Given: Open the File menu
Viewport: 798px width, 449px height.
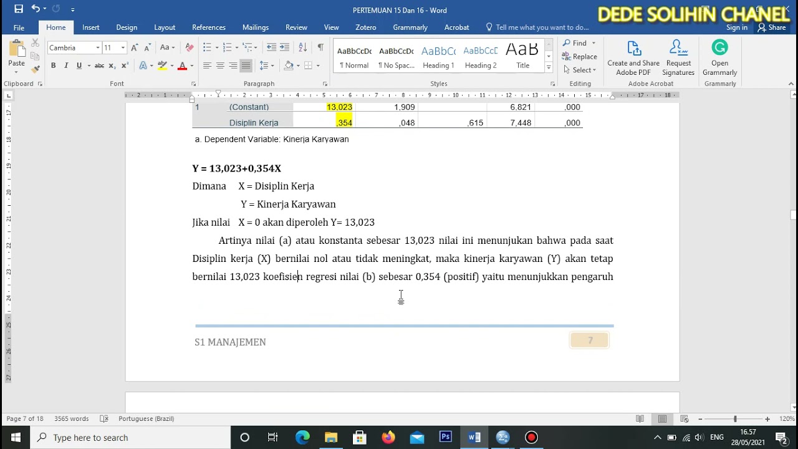Looking at the screenshot, I should 19,27.
